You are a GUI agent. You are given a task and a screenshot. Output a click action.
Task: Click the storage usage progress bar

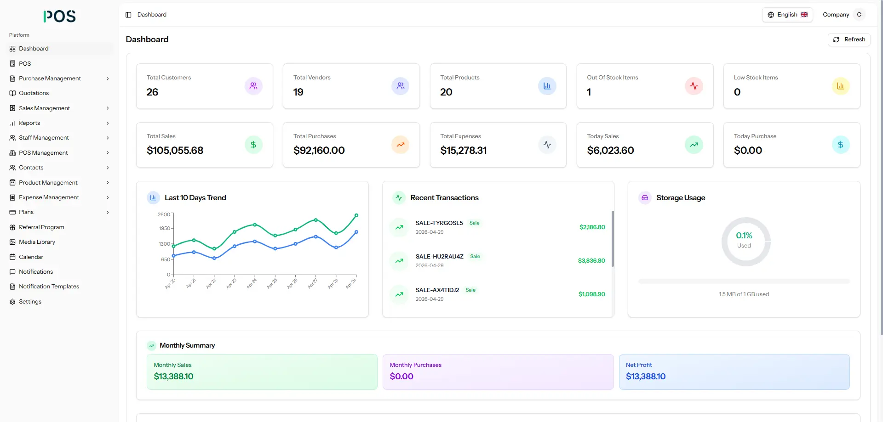[744, 281]
